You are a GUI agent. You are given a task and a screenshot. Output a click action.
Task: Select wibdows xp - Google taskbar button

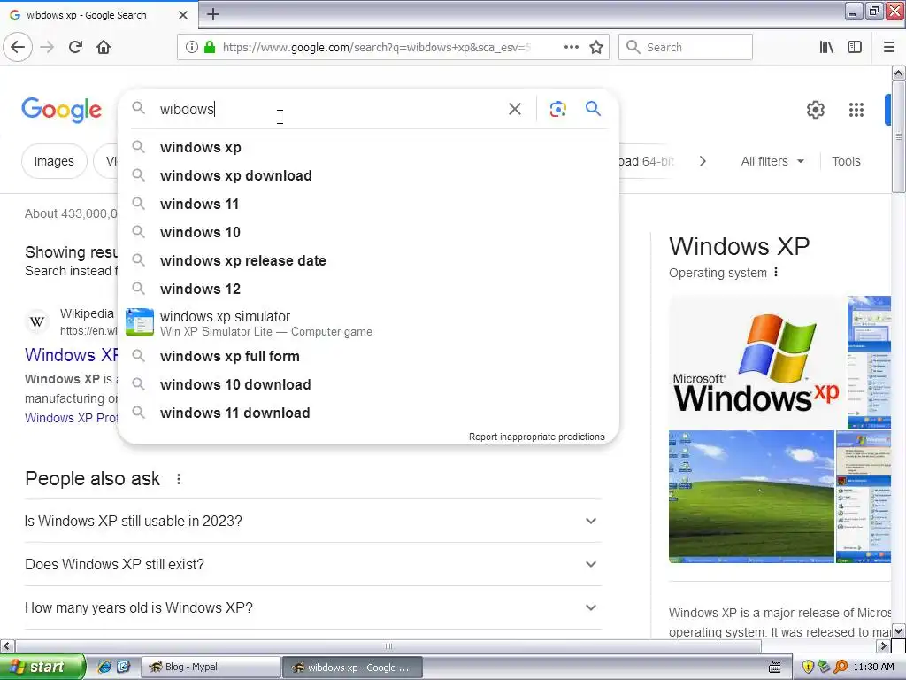(x=352, y=668)
